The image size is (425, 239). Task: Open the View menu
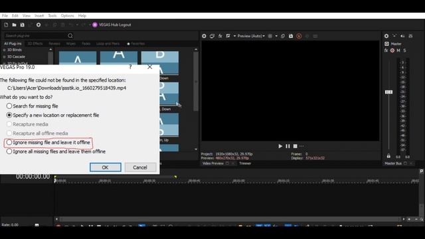point(27,16)
